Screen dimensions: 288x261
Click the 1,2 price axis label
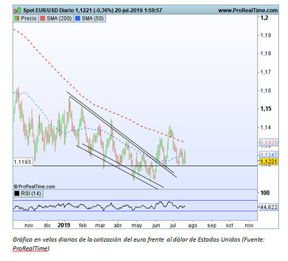264,18
